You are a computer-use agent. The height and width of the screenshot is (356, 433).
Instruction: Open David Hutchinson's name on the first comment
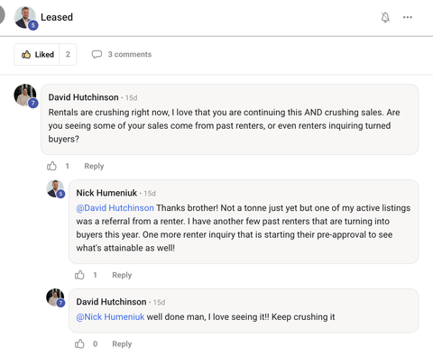pos(83,97)
